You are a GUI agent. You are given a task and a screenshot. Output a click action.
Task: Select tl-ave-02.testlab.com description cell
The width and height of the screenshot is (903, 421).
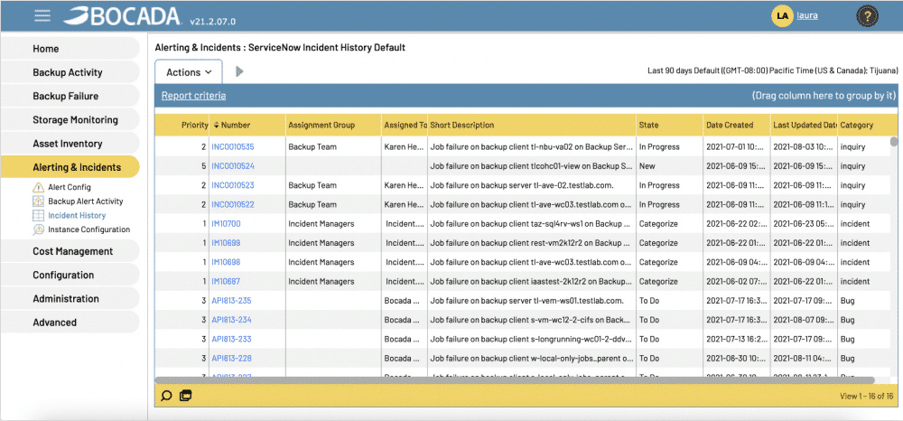pyautogui.click(x=532, y=185)
